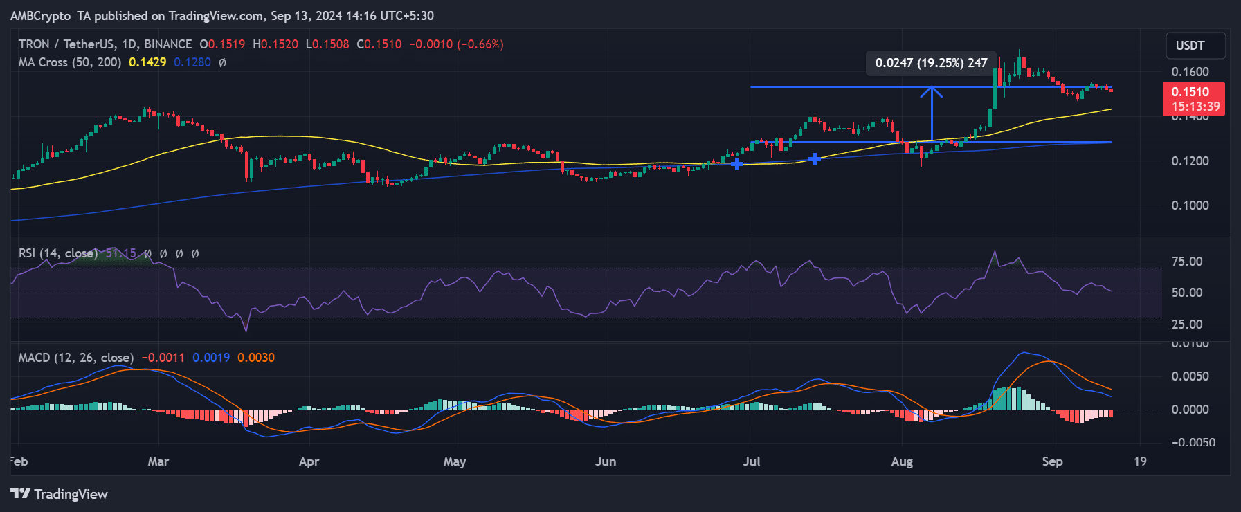Click the MACD histogram value −0.0011
Viewport: 1241px width, 512px height.
[x=163, y=358]
